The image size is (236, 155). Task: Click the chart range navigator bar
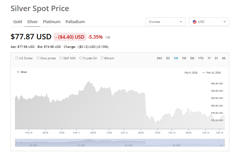[x=120, y=143]
